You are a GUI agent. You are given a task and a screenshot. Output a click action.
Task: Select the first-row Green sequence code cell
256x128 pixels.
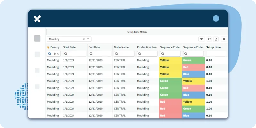tap(193, 60)
